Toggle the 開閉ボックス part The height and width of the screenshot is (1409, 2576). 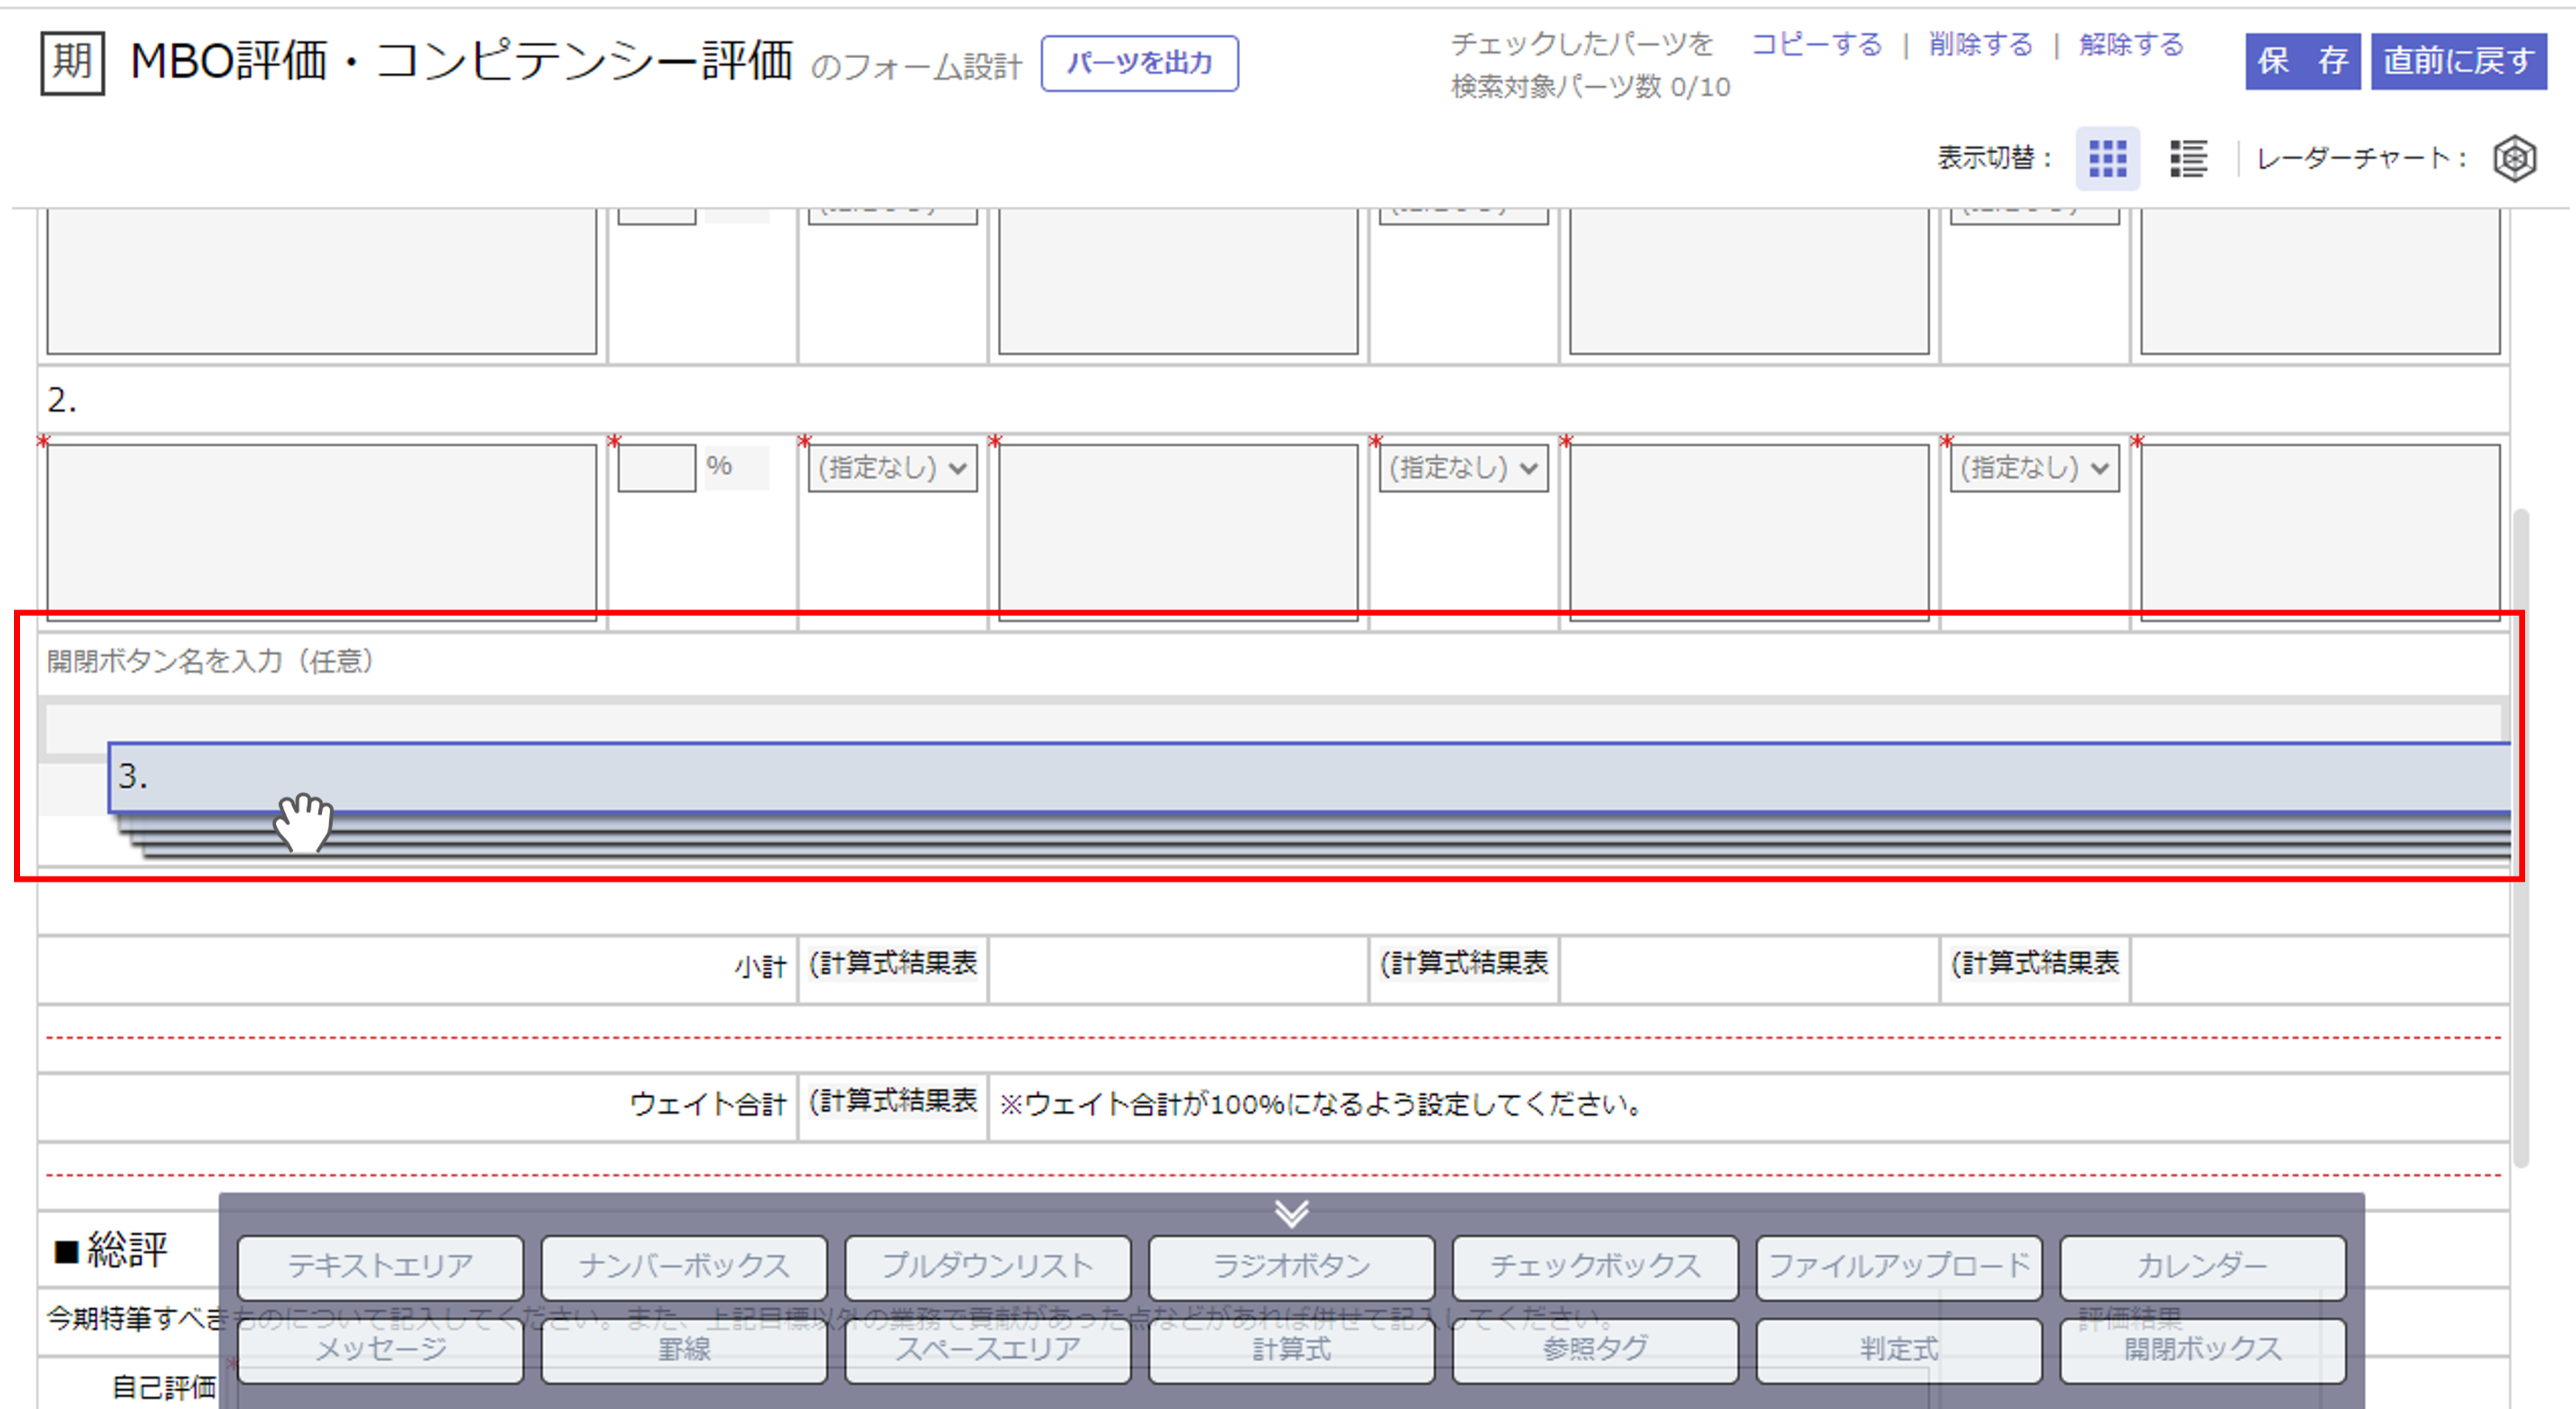pyautogui.click(x=2202, y=1349)
